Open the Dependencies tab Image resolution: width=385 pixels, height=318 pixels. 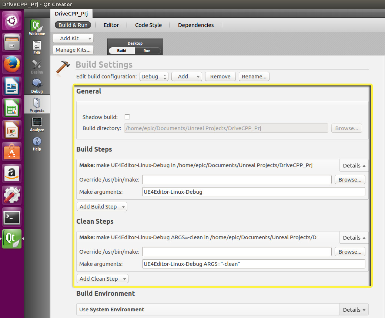[196, 25]
